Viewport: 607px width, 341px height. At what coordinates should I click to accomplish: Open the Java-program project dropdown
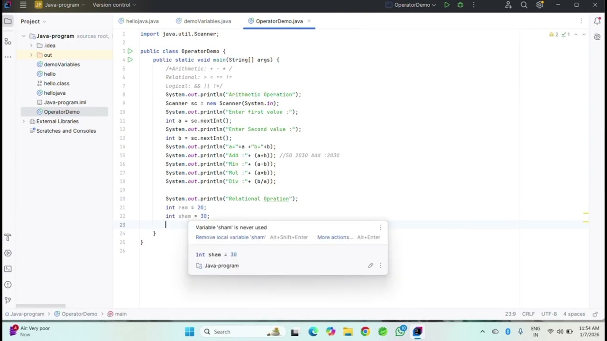(x=60, y=5)
